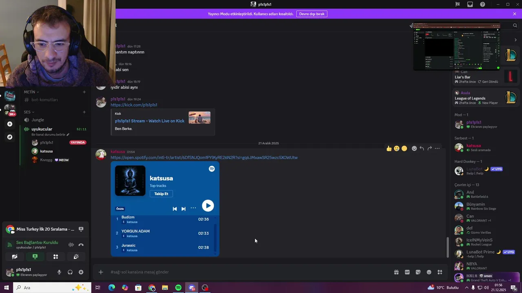Add channel to METİN category plus
Image resolution: width=522 pixels, height=293 pixels.
coord(84,92)
